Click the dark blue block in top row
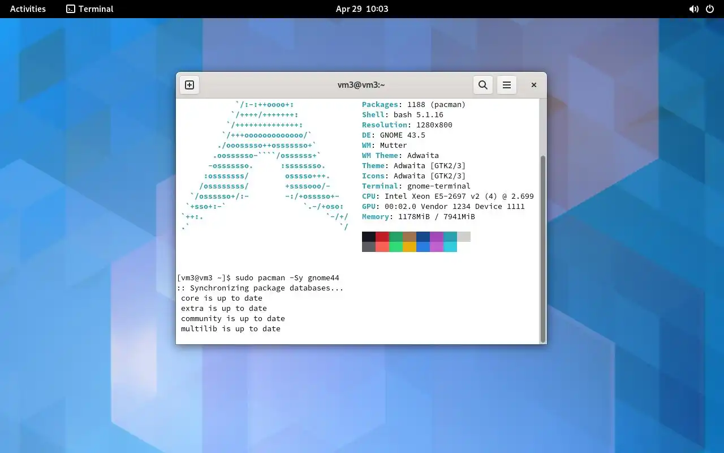The width and height of the screenshot is (724, 453). (x=423, y=237)
